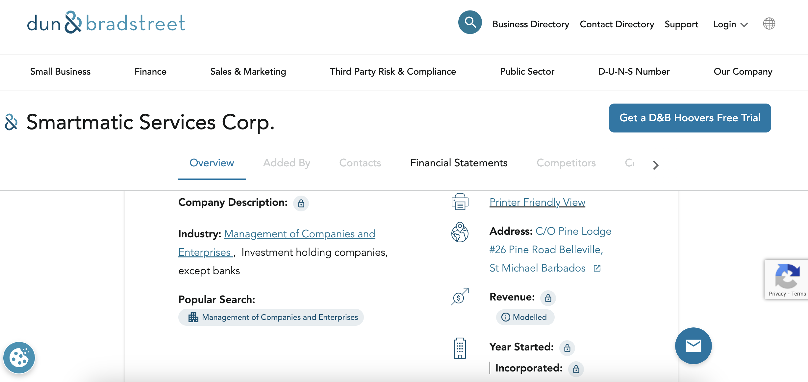Click the C/O Pine Lodge address link

pyautogui.click(x=550, y=250)
